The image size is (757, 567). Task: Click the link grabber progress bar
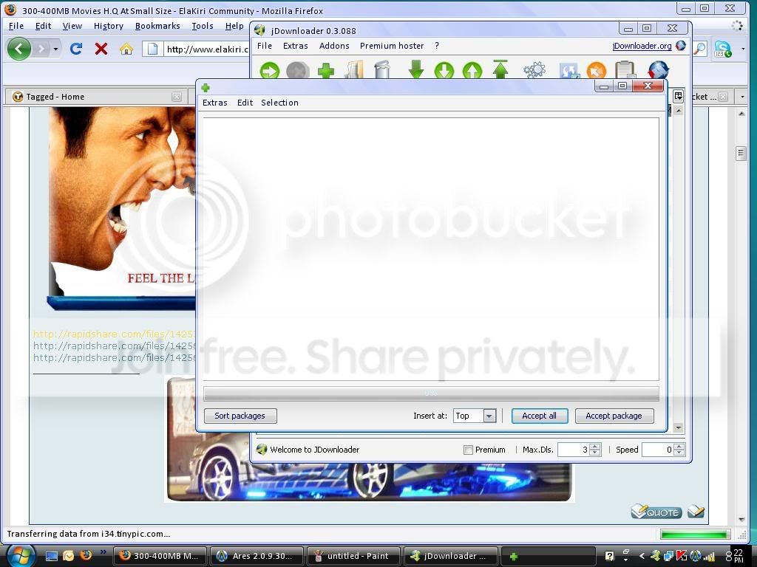431,394
